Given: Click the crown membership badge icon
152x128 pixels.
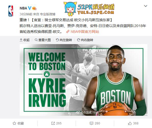Looking at the screenshot, I should [34, 8].
